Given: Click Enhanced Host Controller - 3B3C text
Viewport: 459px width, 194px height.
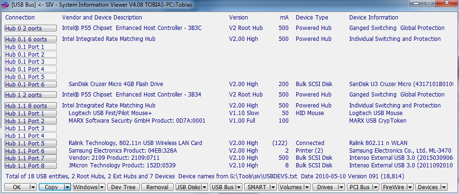Looking at the screenshot, I should (x=159, y=29).
